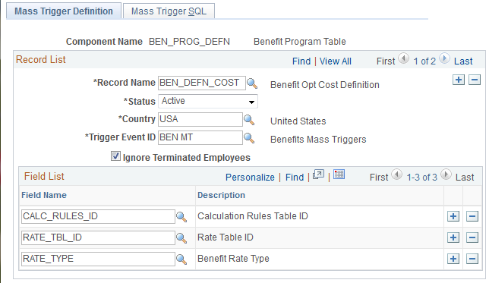The height and width of the screenshot is (283, 489).
Task: Open the Record Name lookup magnifier
Action: tap(252, 83)
